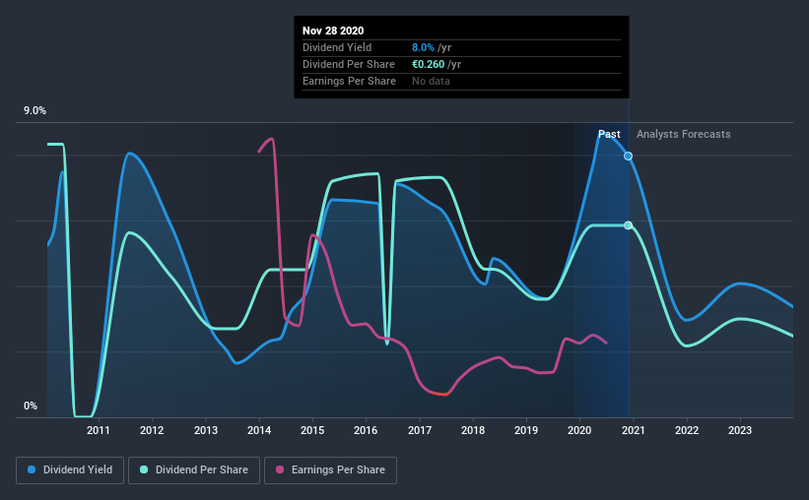The height and width of the screenshot is (500, 809).
Task: Click the pink Earnings Per Share legend dot
Action: 280,469
